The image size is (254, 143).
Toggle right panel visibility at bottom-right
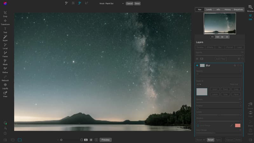pos(250,140)
